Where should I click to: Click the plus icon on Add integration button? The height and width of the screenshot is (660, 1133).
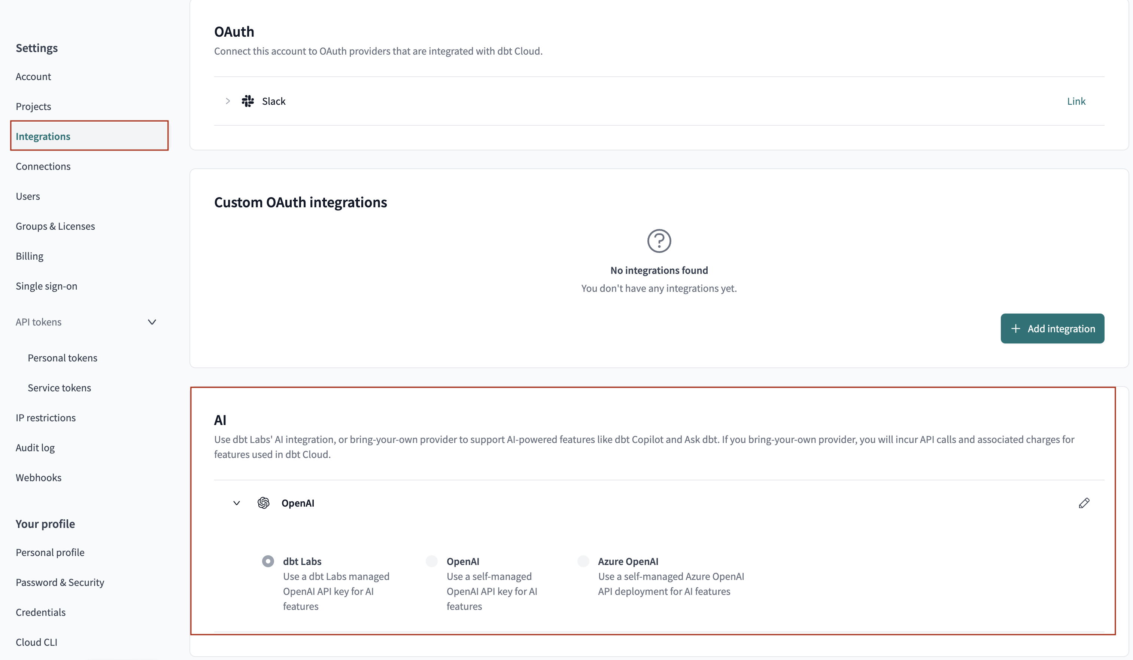tap(1017, 329)
